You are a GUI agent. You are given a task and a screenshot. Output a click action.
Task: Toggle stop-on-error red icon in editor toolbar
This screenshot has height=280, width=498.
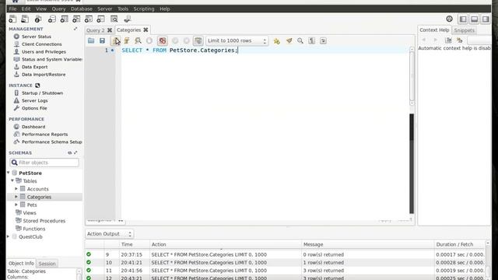[163, 40]
